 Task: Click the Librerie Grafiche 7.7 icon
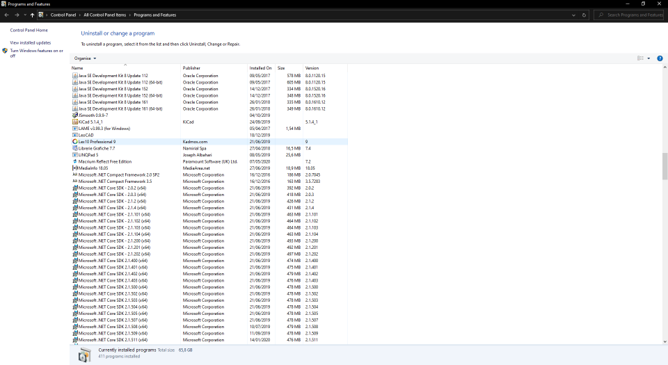[x=75, y=148]
